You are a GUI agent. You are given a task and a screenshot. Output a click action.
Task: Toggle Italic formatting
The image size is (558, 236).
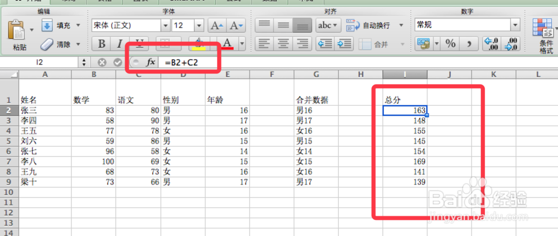(120, 44)
